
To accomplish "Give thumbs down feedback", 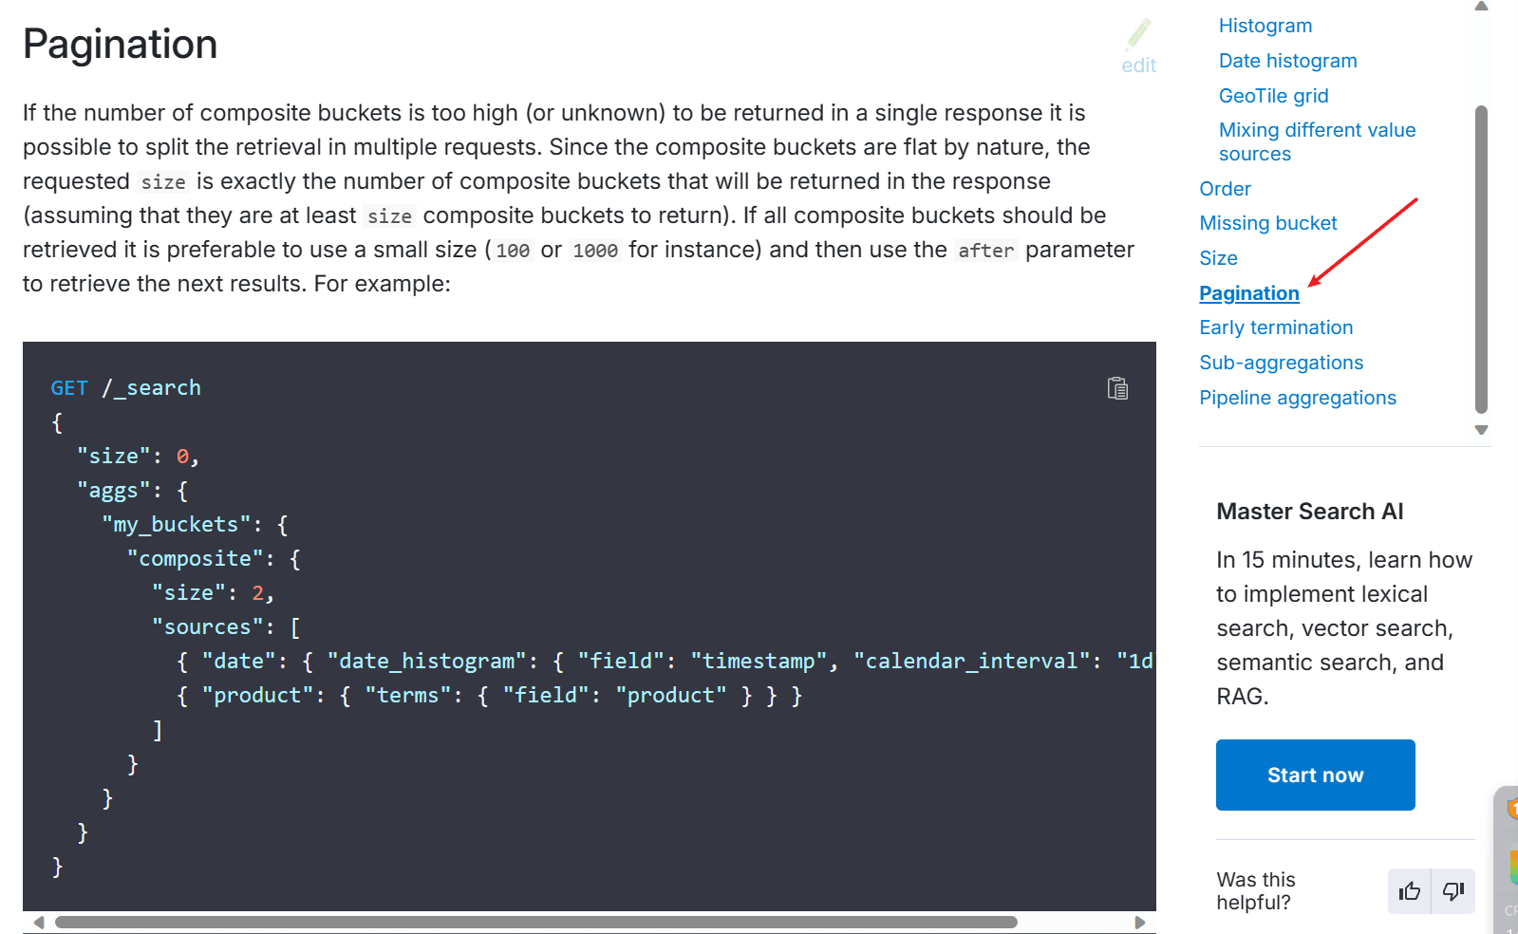I will [1453, 891].
